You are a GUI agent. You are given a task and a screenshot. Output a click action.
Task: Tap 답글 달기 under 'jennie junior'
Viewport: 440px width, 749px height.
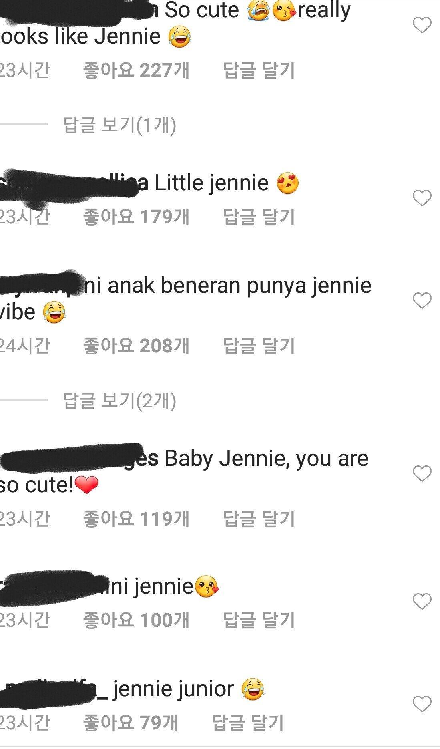(248, 723)
